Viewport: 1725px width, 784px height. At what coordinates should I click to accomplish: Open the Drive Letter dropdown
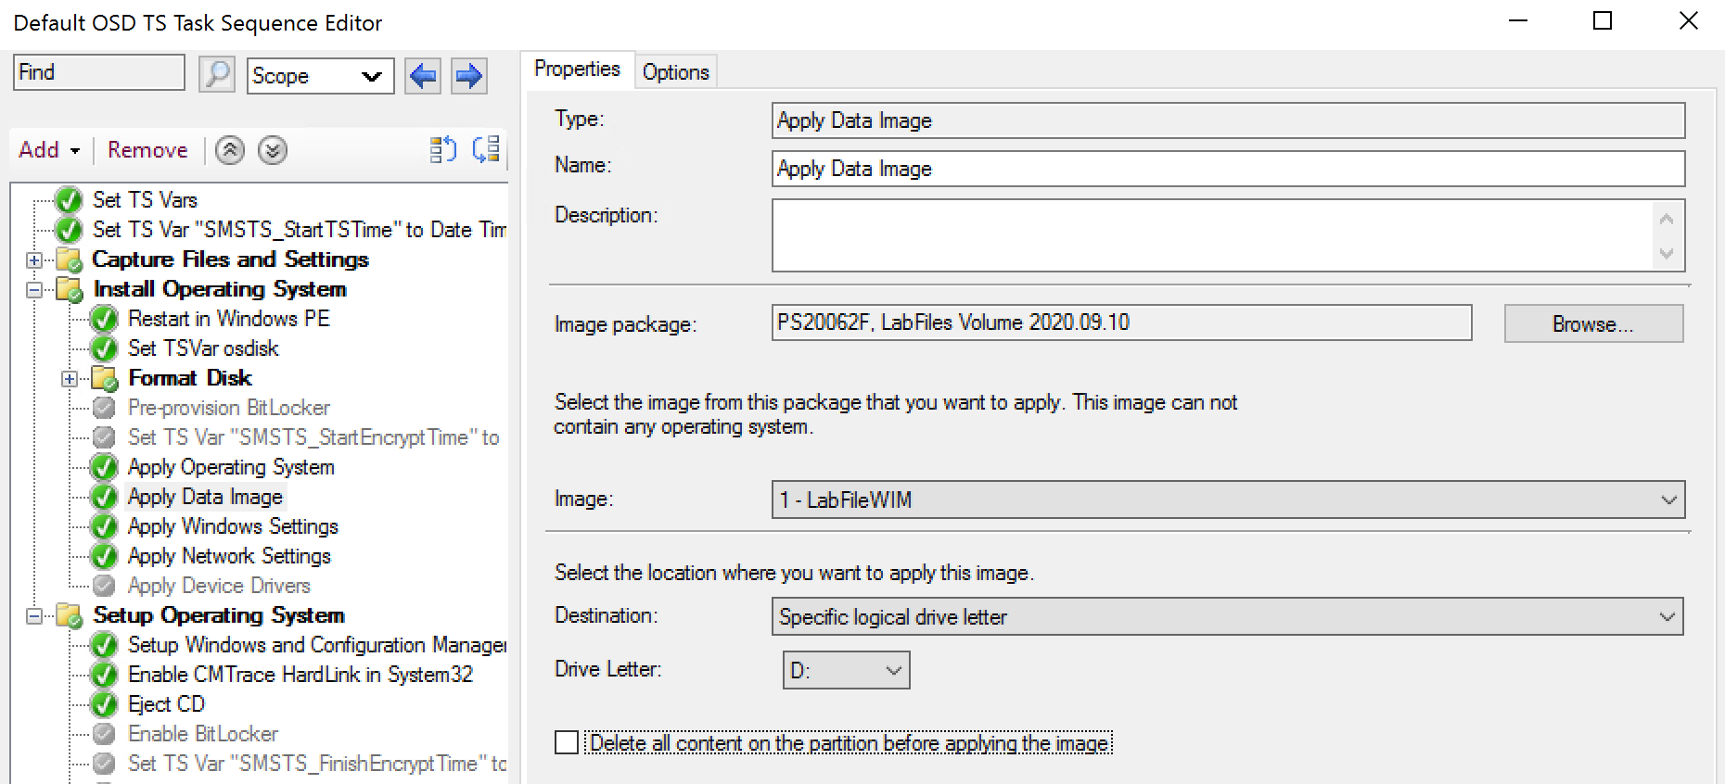[846, 670]
